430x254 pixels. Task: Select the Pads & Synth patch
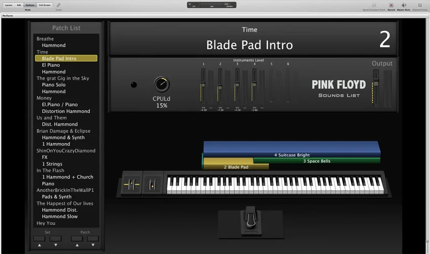[56, 197]
